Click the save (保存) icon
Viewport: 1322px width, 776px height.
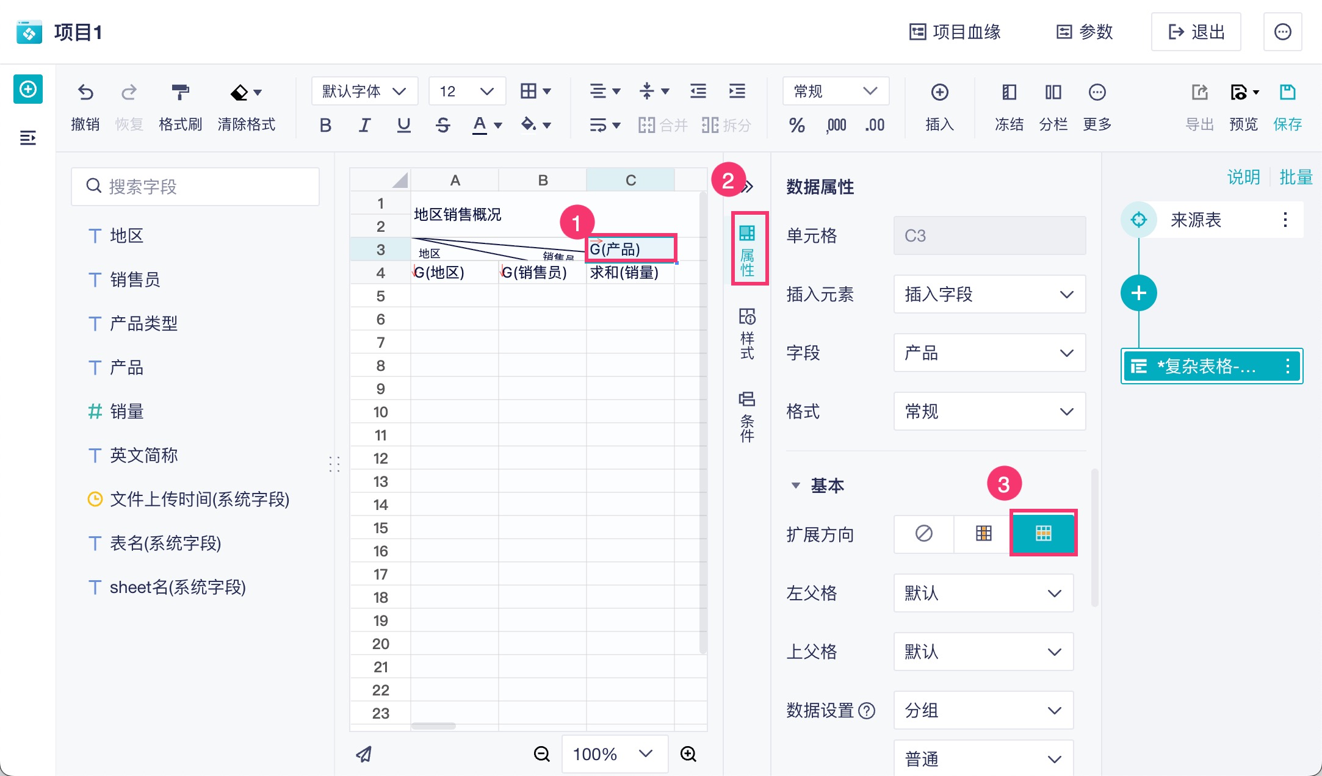tap(1287, 93)
